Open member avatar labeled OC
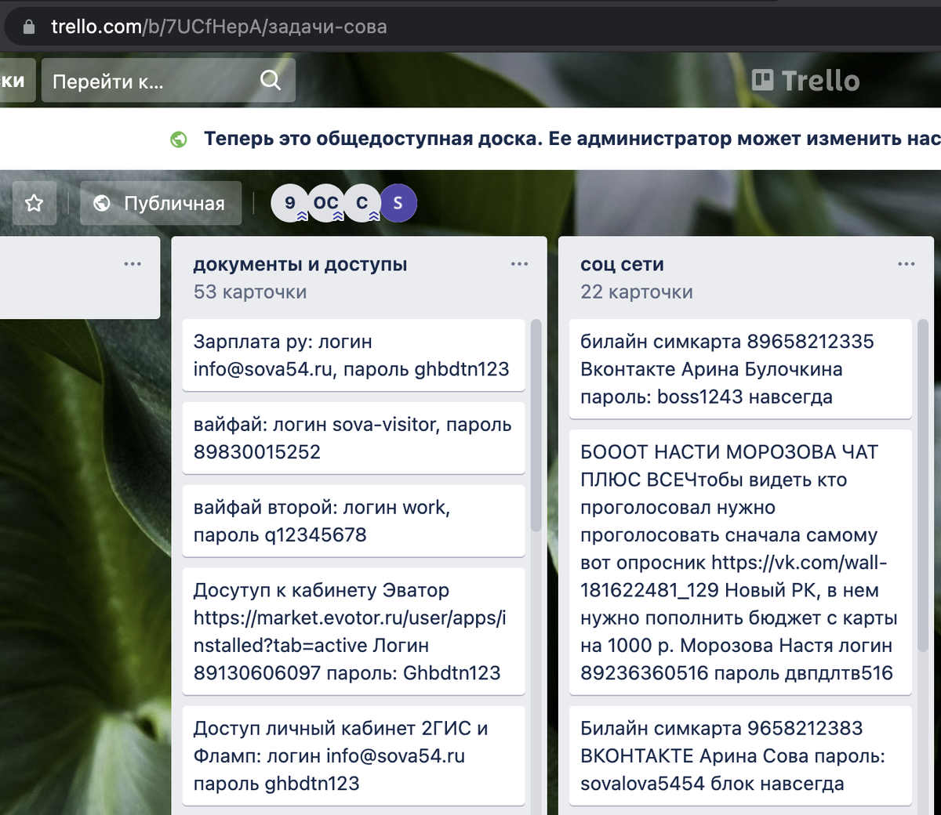Image resolution: width=941 pixels, height=815 pixels. coord(326,203)
